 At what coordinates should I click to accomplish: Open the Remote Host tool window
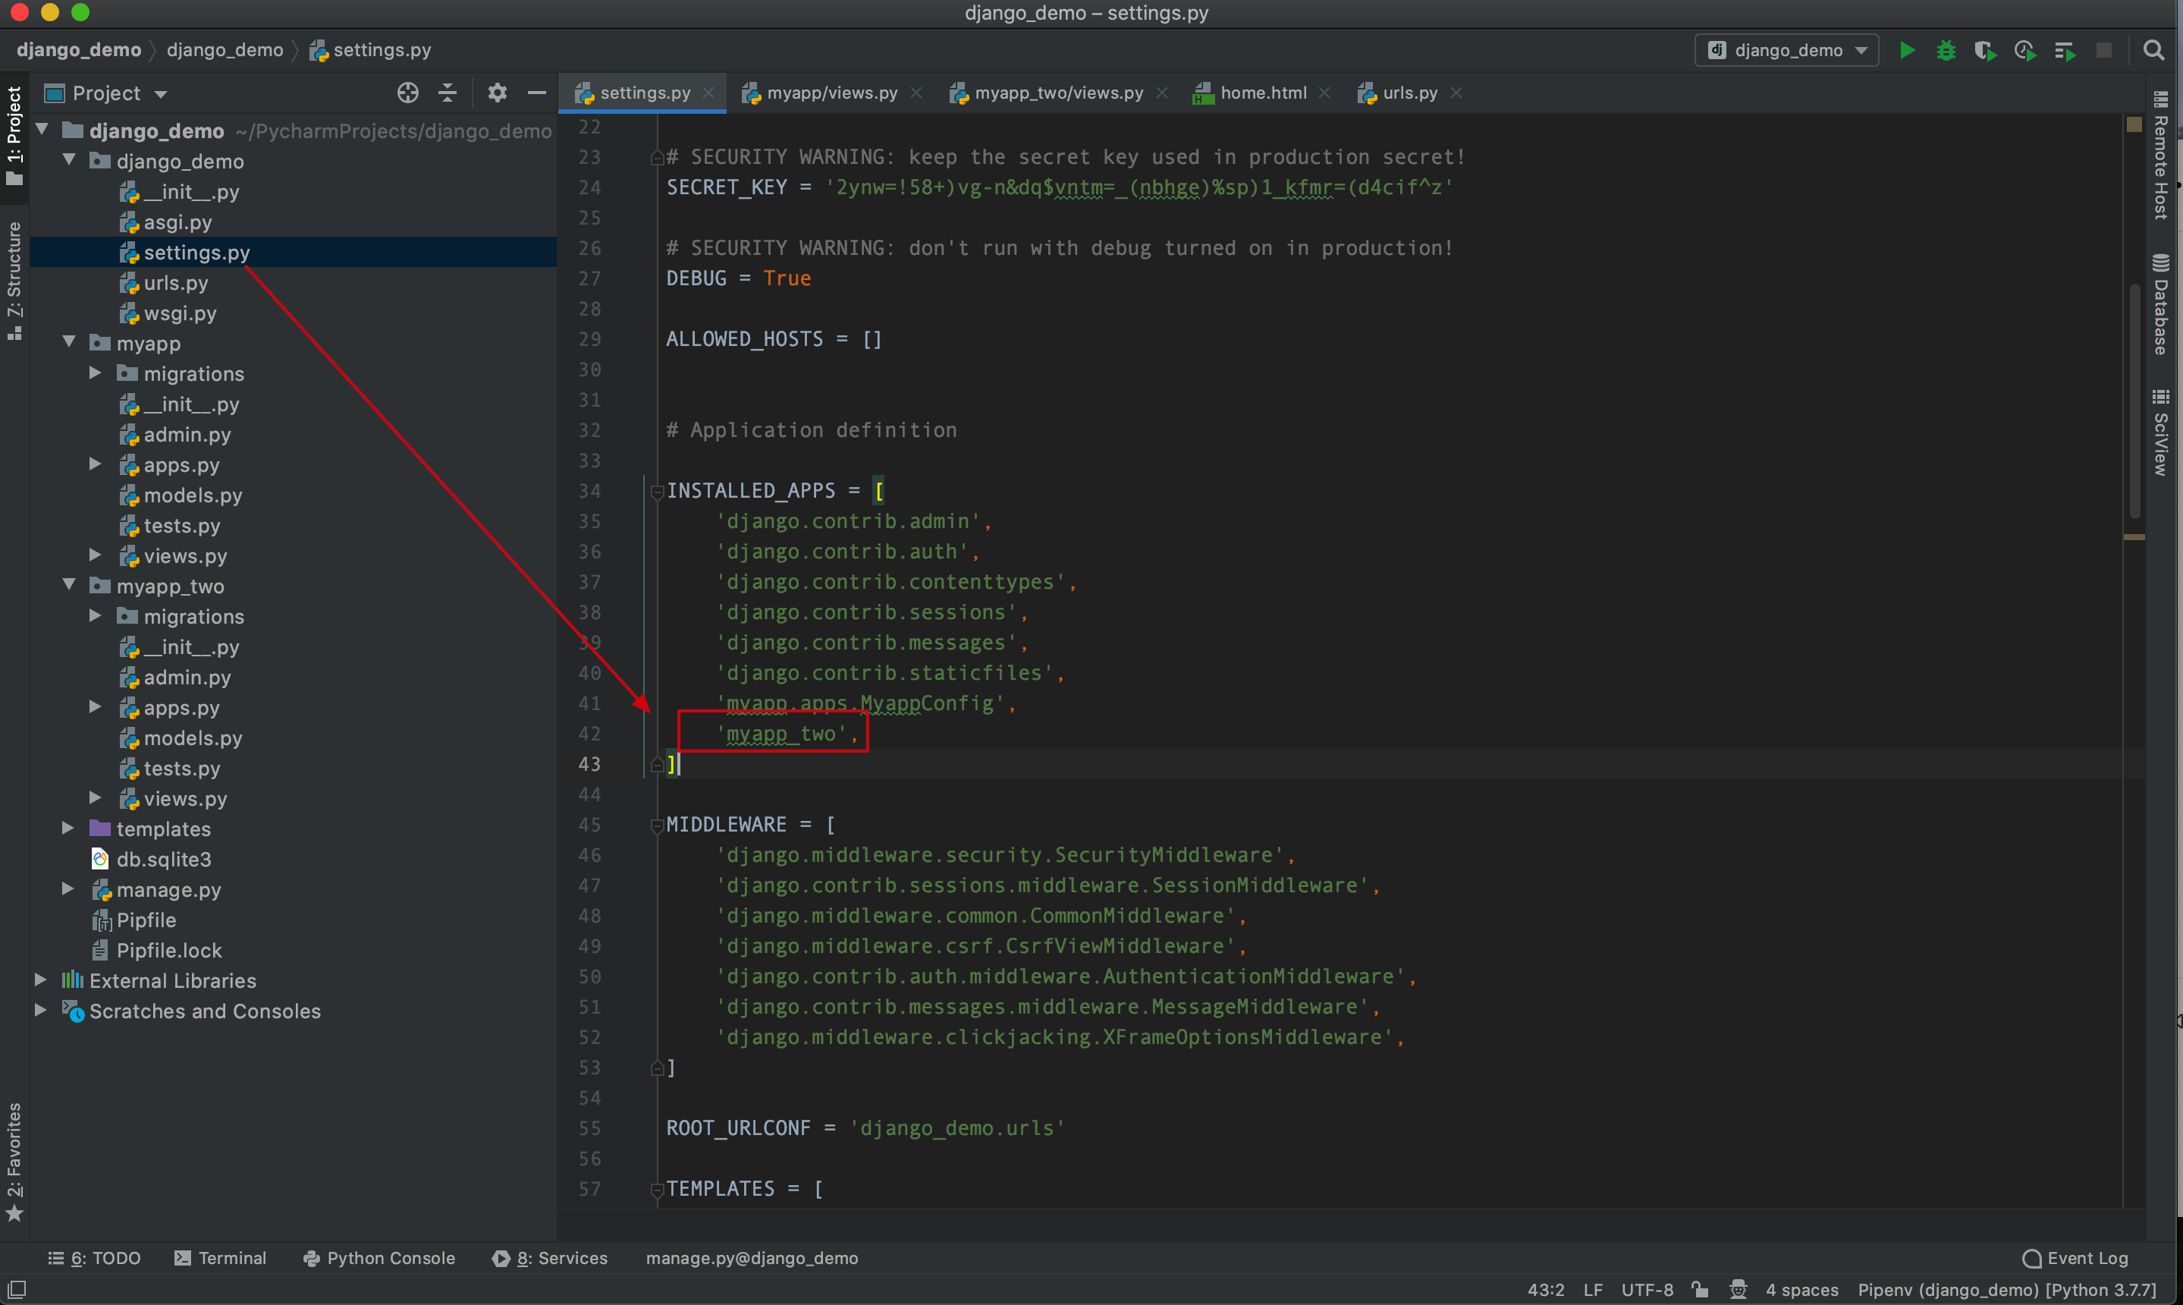click(2161, 155)
